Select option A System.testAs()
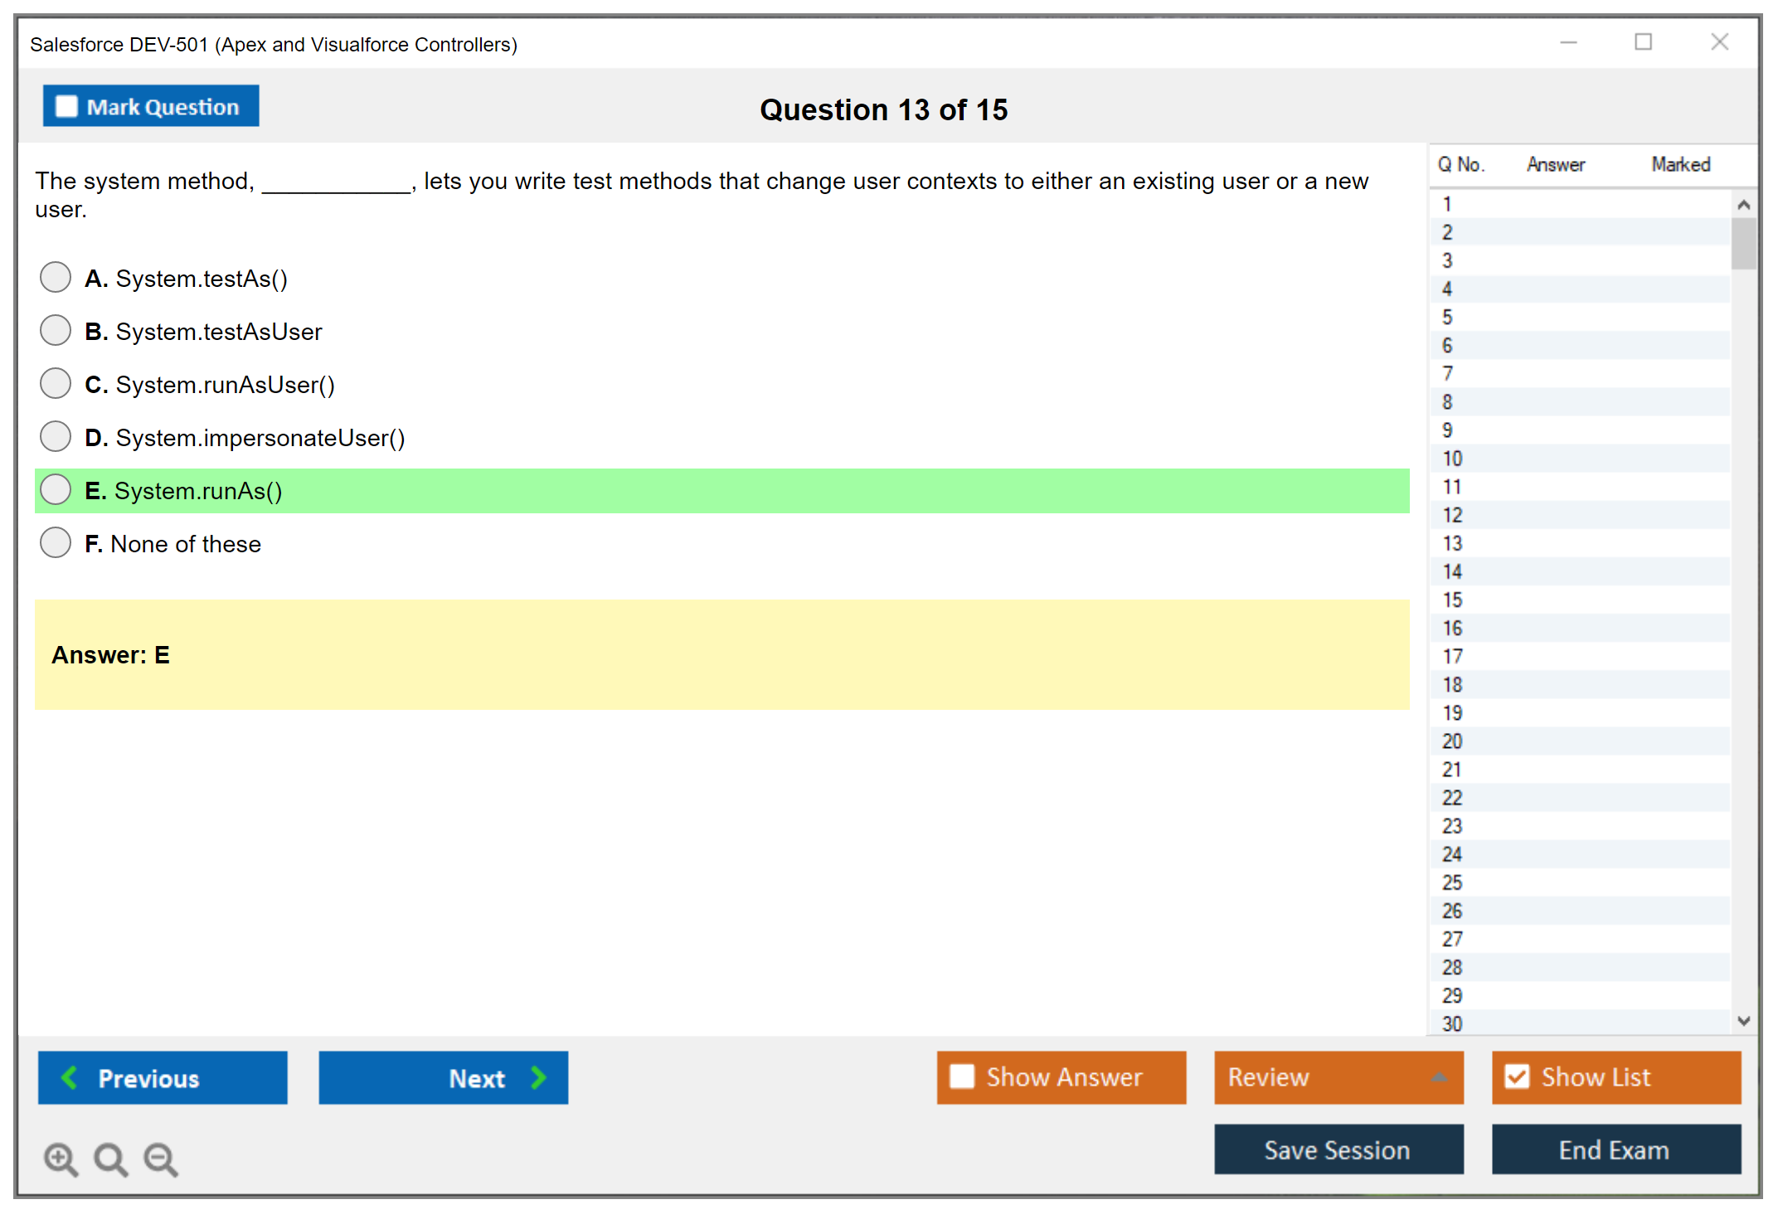1783x1219 pixels. [x=56, y=278]
